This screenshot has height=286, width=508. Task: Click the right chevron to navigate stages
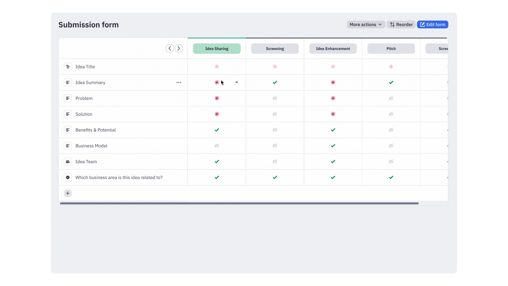(179, 48)
